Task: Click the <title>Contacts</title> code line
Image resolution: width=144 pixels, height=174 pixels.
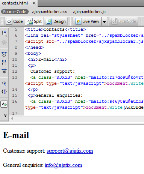Action: (55, 29)
